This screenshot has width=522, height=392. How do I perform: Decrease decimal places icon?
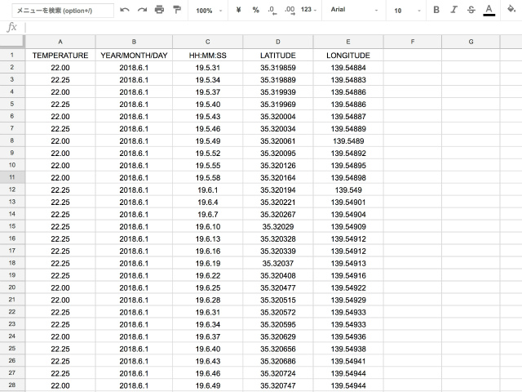[x=272, y=11]
